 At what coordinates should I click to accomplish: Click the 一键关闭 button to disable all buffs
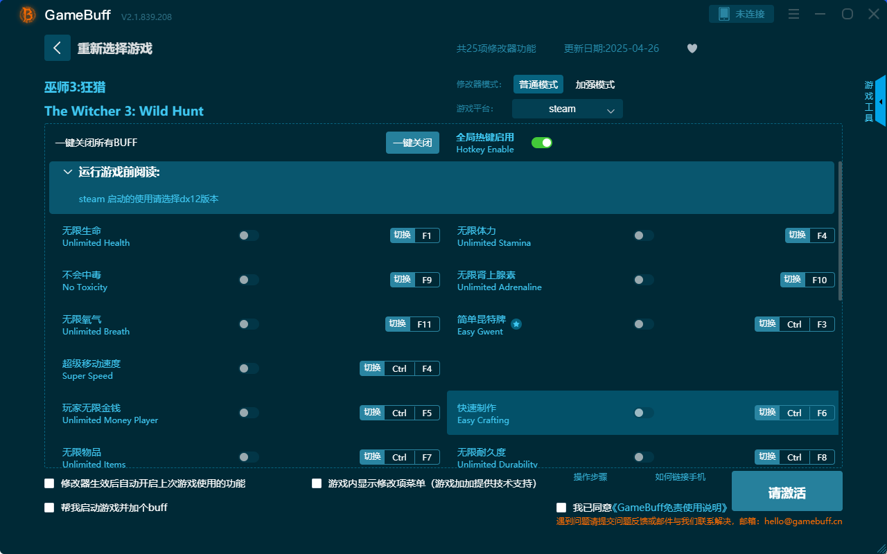[x=412, y=142]
